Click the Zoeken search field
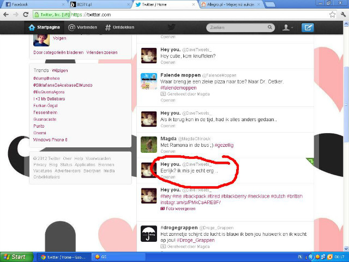The height and width of the screenshot is (262, 349). click(x=240, y=28)
